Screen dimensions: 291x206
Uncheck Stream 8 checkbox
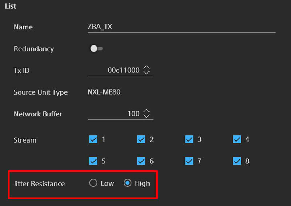(237, 161)
